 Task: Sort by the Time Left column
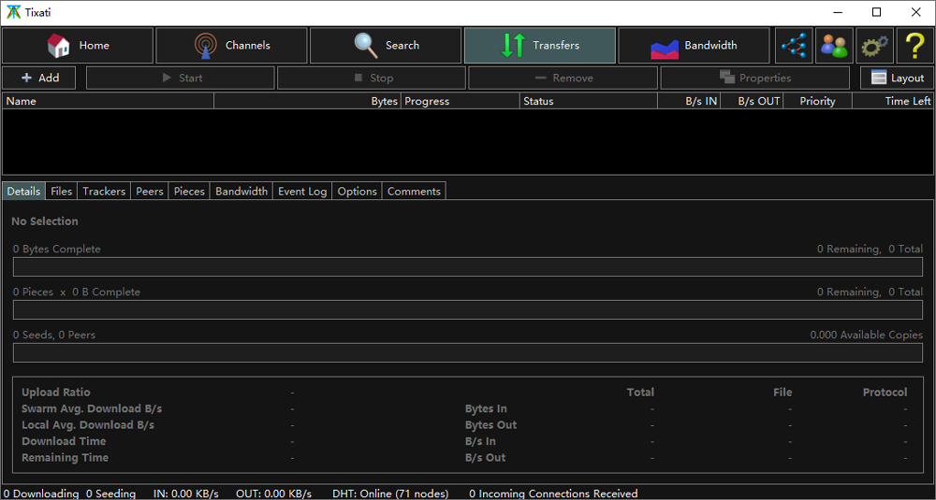pyautogui.click(x=893, y=101)
